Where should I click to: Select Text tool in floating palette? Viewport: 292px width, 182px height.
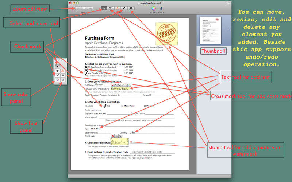(58, 71)
